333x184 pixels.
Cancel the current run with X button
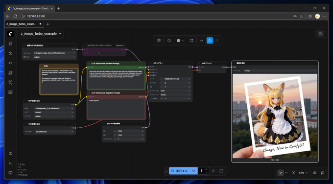pyautogui.click(x=213, y=171)
